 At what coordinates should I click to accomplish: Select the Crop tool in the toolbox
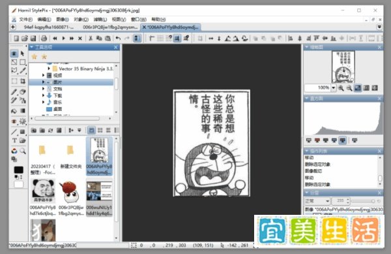[x=22, y=81]
